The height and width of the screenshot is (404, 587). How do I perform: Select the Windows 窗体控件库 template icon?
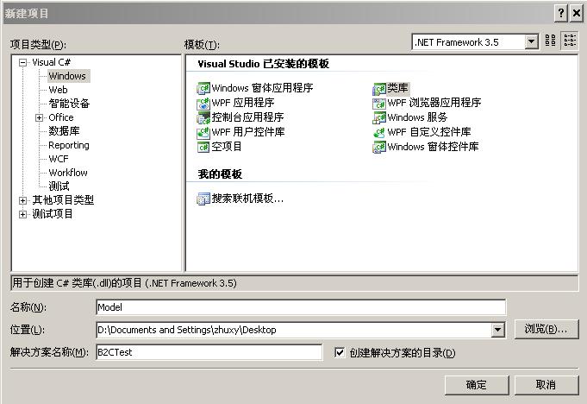coord(379,147)
